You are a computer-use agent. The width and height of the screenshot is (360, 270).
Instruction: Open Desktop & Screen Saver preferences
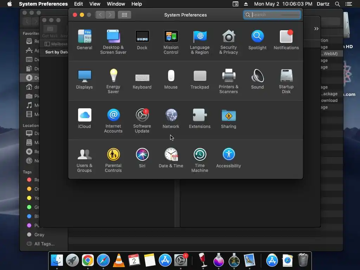tap(113, 42)
